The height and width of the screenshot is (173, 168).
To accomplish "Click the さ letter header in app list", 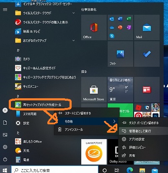I will 18,96.
